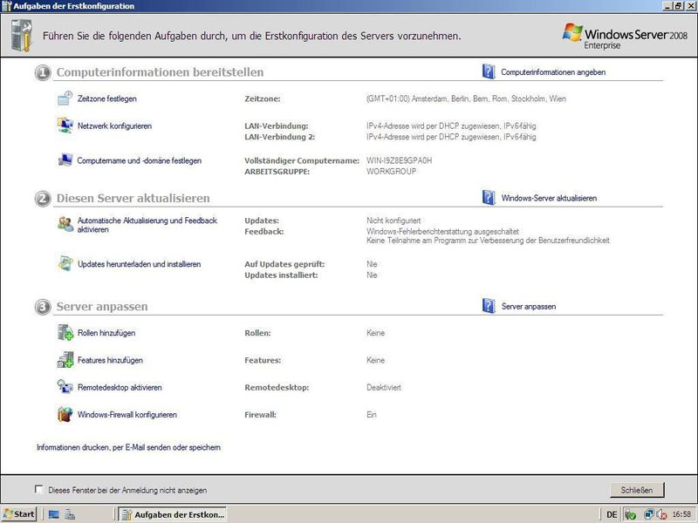Click the Computername und -domäne festlegen icon
Viewport: 698px width, 523px height.
coord(65,160)
